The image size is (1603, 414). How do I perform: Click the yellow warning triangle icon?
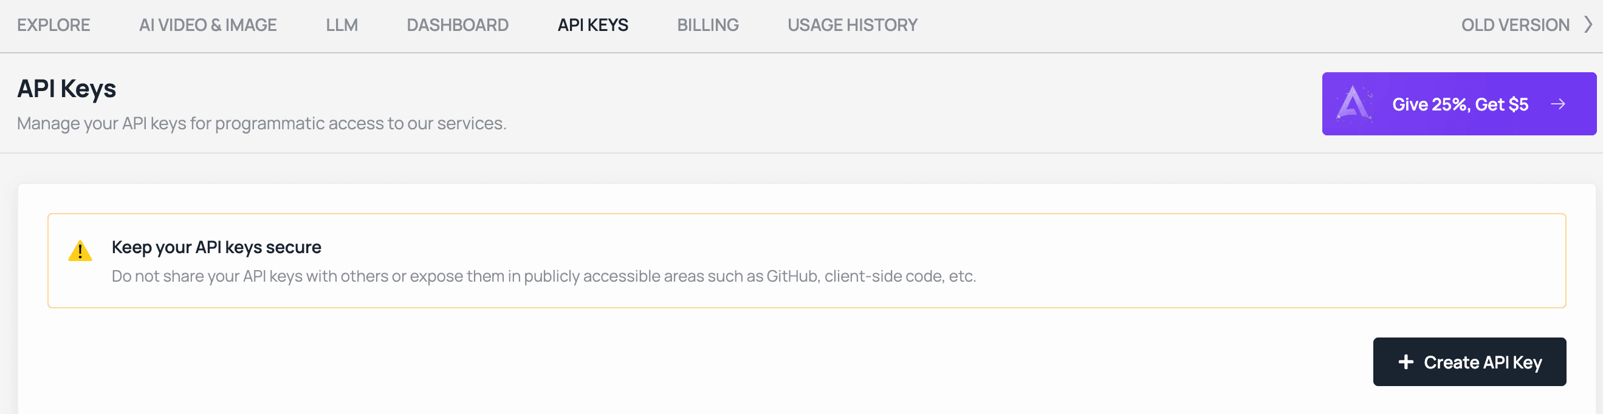80,251
